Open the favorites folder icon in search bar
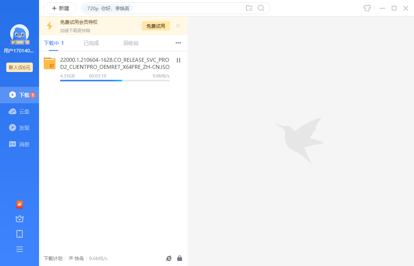The width and height of the screenshot is (414, 266). [249, 8]
